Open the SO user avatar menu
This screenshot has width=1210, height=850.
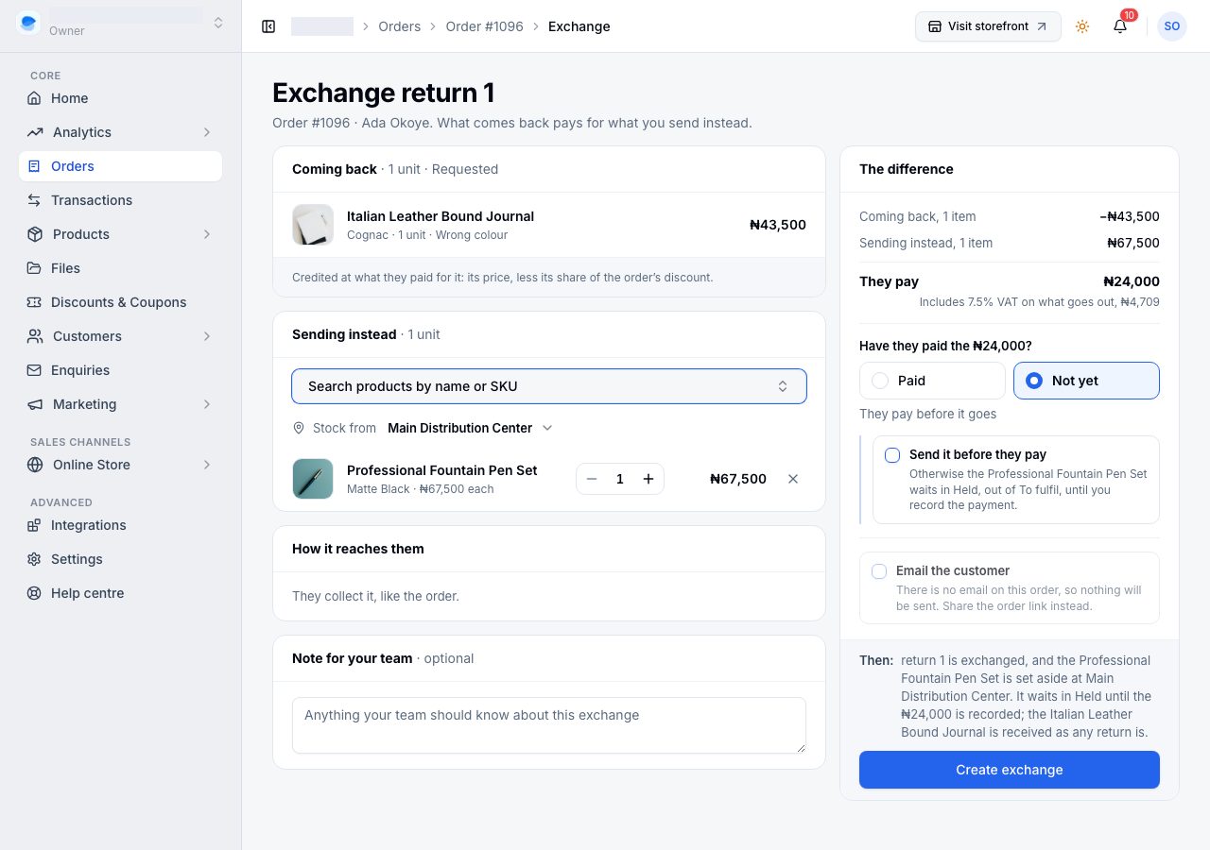[x=1172, y=26]
